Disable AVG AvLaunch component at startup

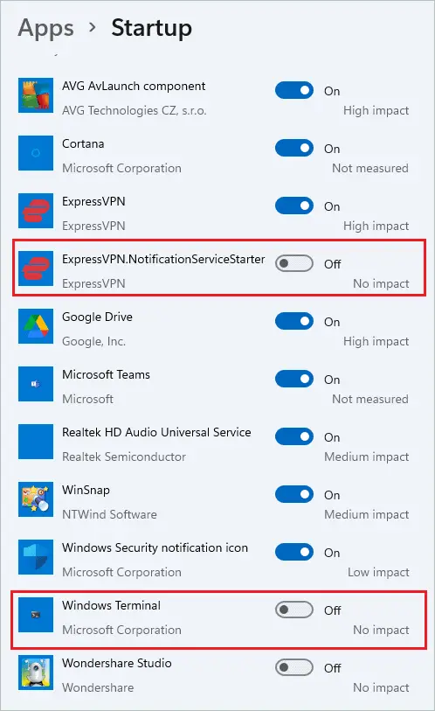point(294,90)
